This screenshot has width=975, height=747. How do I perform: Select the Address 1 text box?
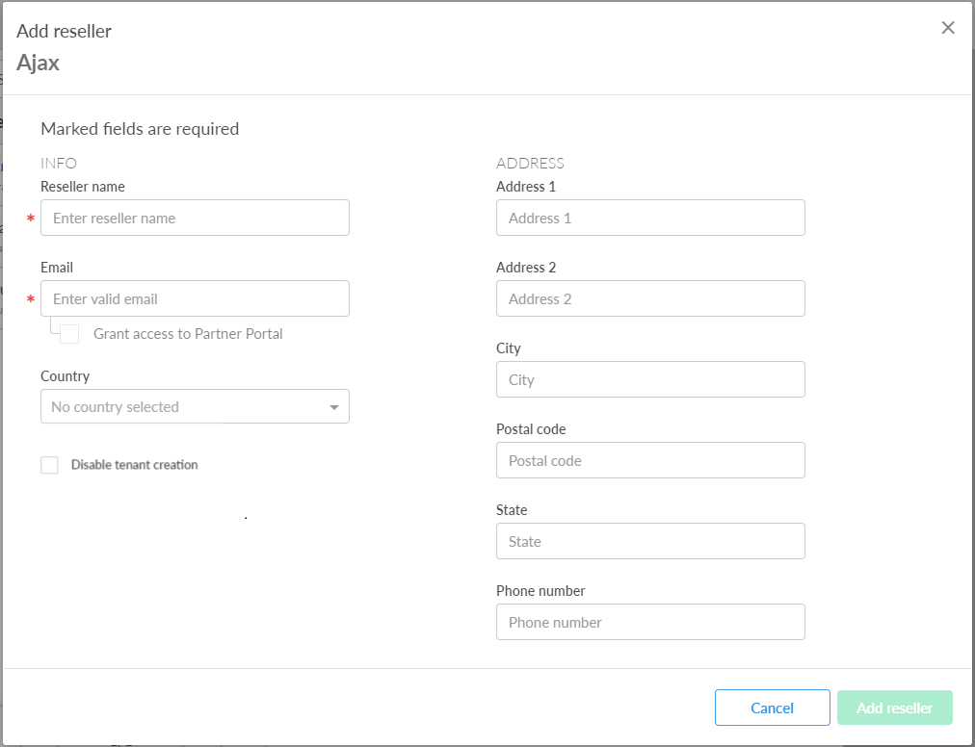pyautogui.click(x=650, y=219)
